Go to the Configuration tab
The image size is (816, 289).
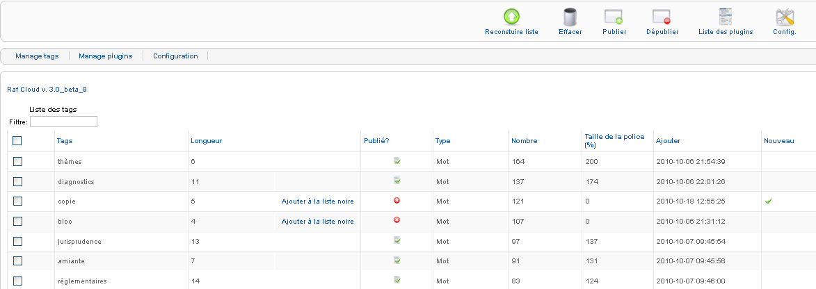pyautogui.click(x=175, y=56)
